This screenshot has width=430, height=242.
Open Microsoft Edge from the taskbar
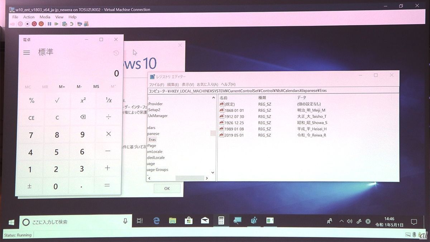coord(156,221)
